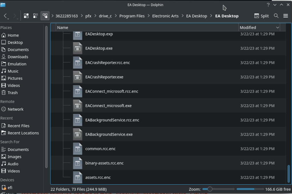Open the Trash place in sidebar

pyautogui.click(x=13, y=93)
